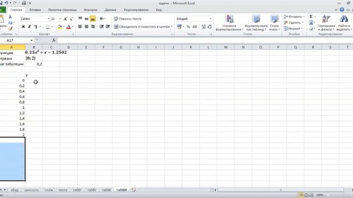Click the Cut scissors icon
This screenshot has height=198, width=353.
pyautogui.click(x=10, y=17)
